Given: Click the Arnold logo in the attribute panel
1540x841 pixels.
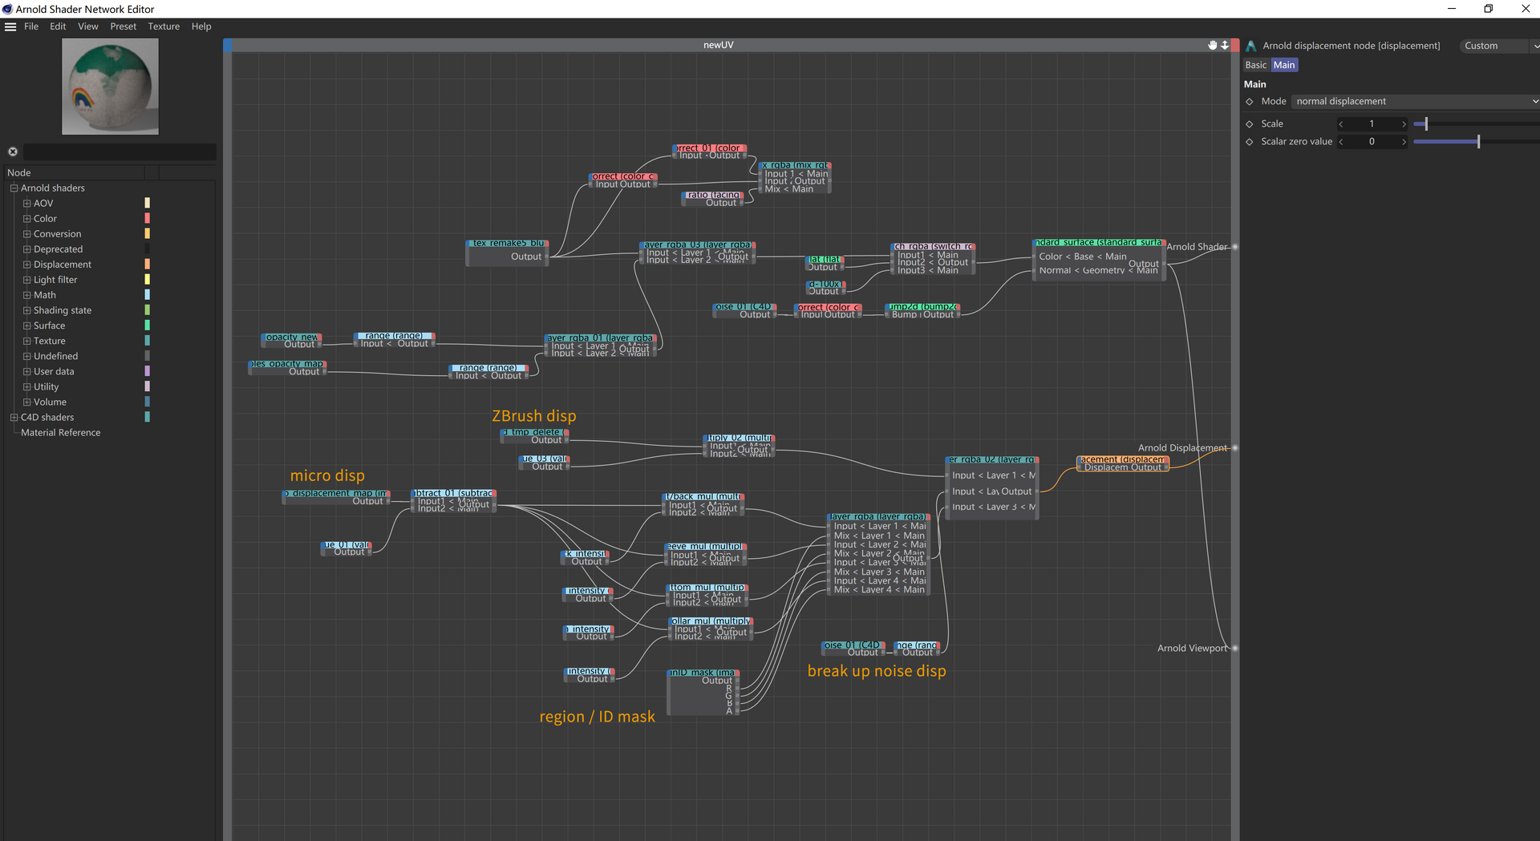Looking at the screenshot, I should pos(1251,45).
